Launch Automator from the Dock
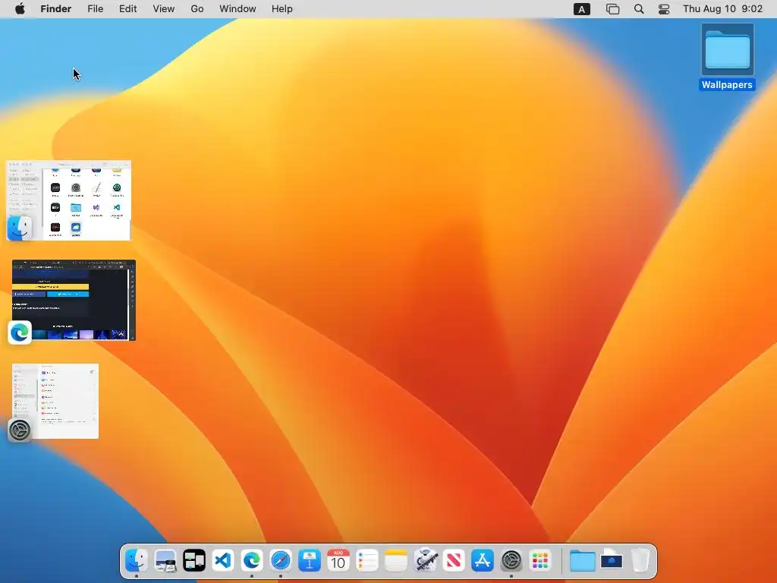The height and width of the screenshot is (583, 777). pos(425,561)
